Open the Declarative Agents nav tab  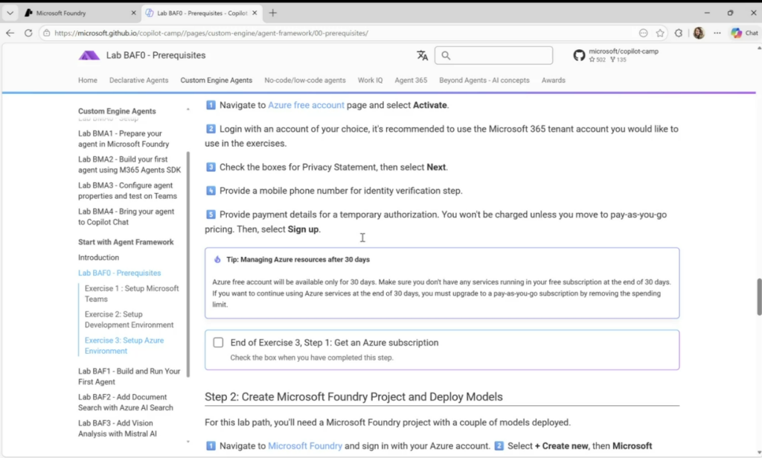[138, 80]
